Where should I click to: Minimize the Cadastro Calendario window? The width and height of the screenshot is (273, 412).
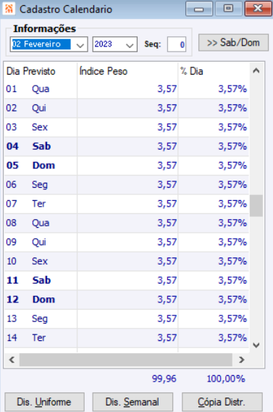click(199, 9)
